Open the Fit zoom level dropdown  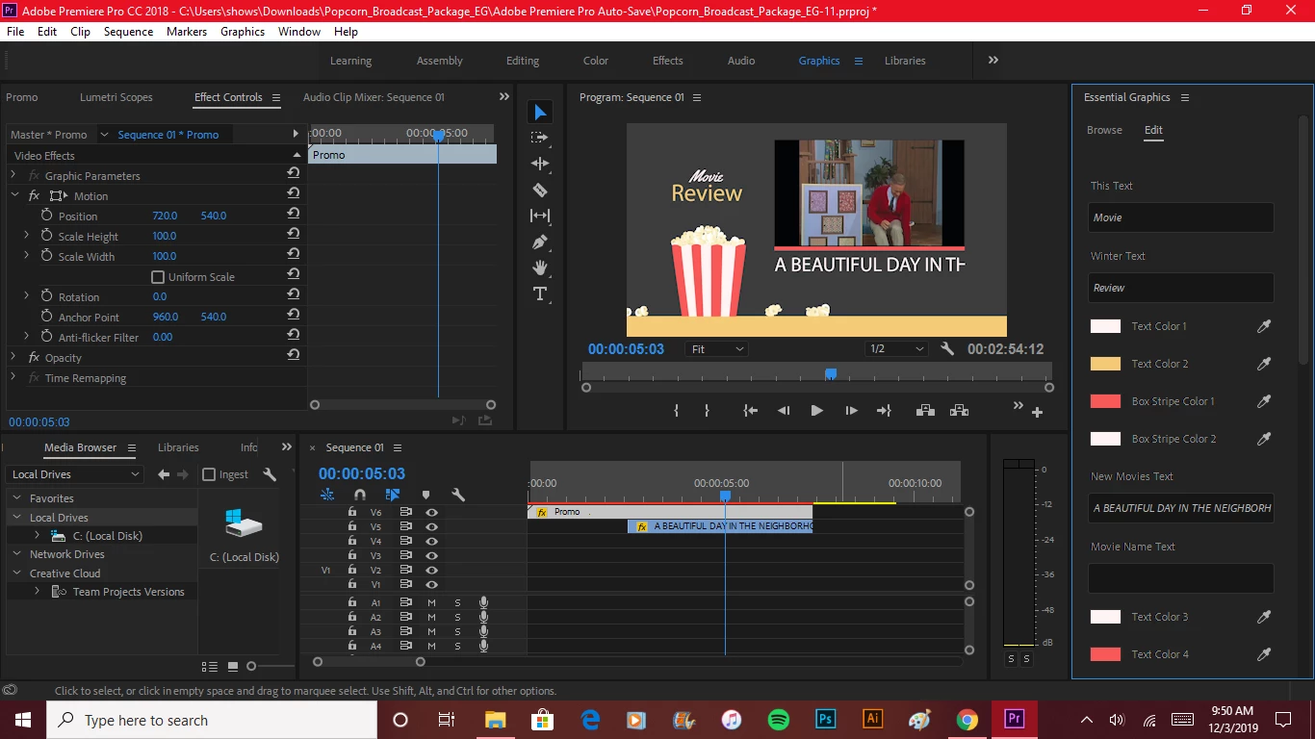[717, 349]
